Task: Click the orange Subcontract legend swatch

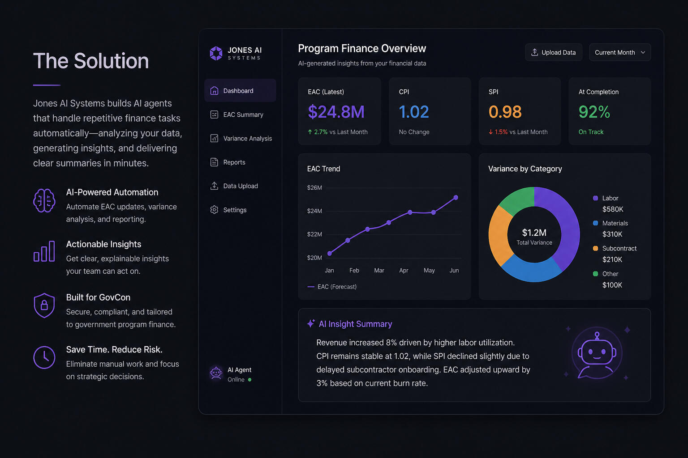Action: [595, 249]
